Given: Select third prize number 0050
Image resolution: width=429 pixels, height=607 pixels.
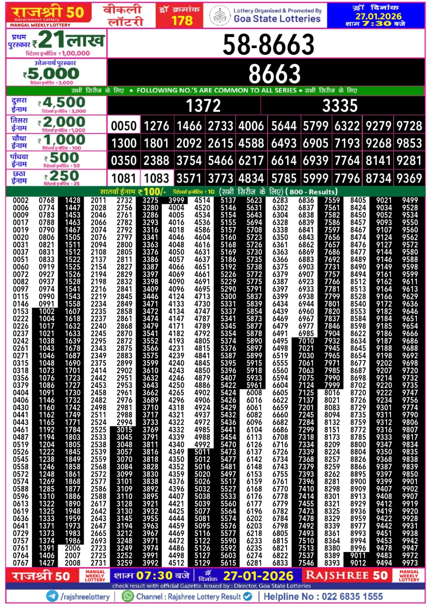Looking at the screenshot, I should tap(124, 126).
